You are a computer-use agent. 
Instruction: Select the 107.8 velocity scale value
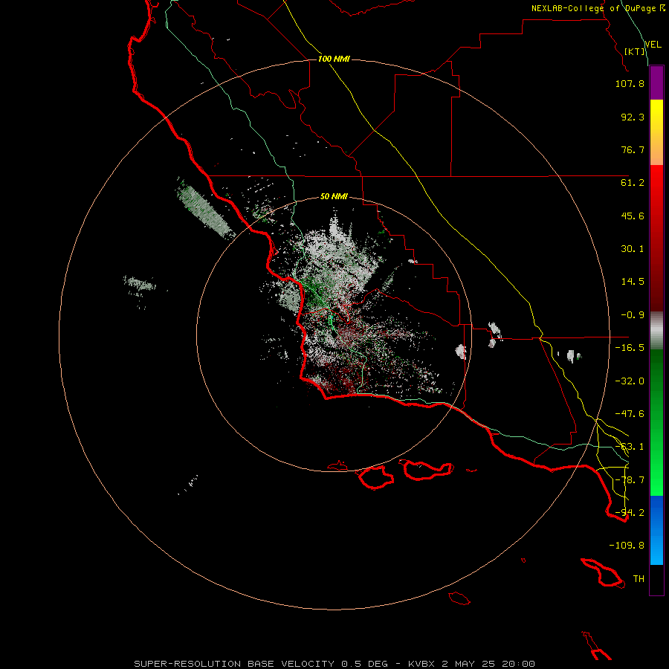point(630,83)
